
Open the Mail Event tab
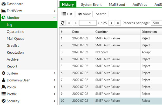point(117,4)
